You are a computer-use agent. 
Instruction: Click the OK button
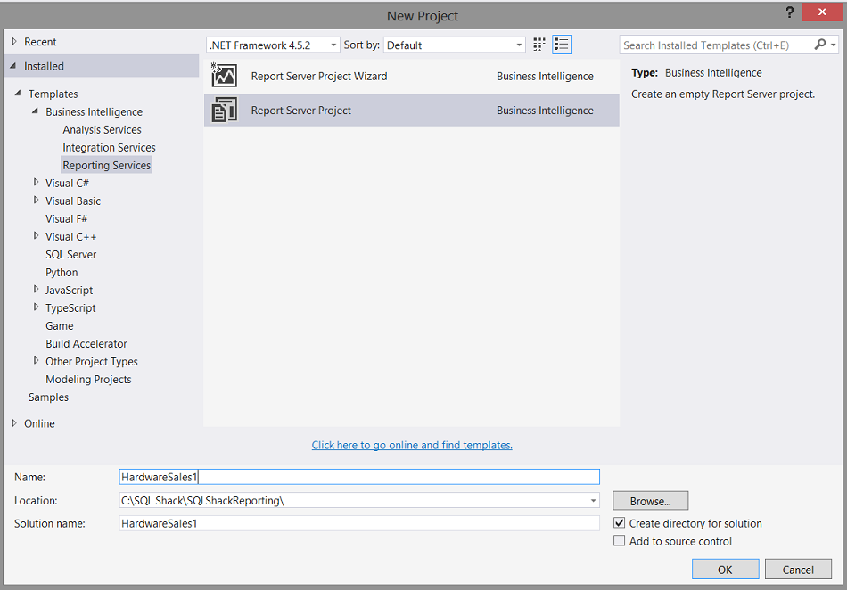point(725,569)
